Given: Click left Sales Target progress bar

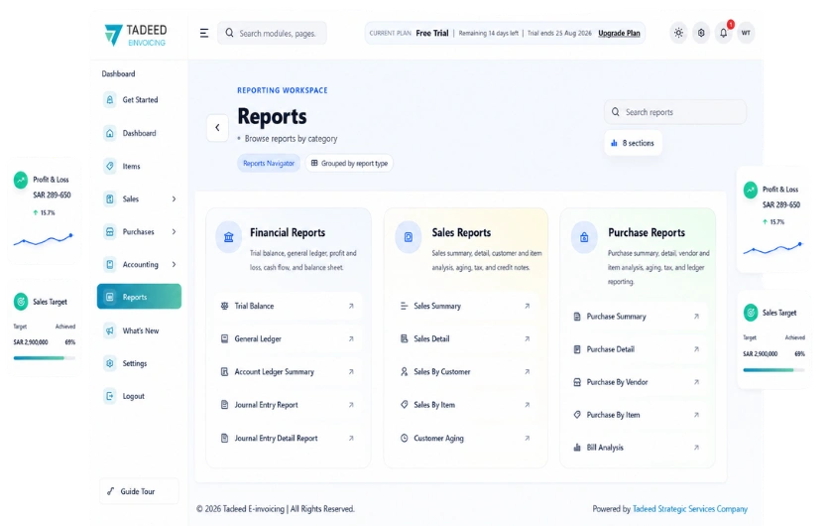Looking at the screenshot, I should tap(45, 358).
